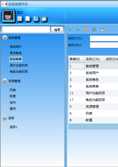Collapse the 资源管理 section
This screenshot has width=118, height=167.
[x=5, y=81]
